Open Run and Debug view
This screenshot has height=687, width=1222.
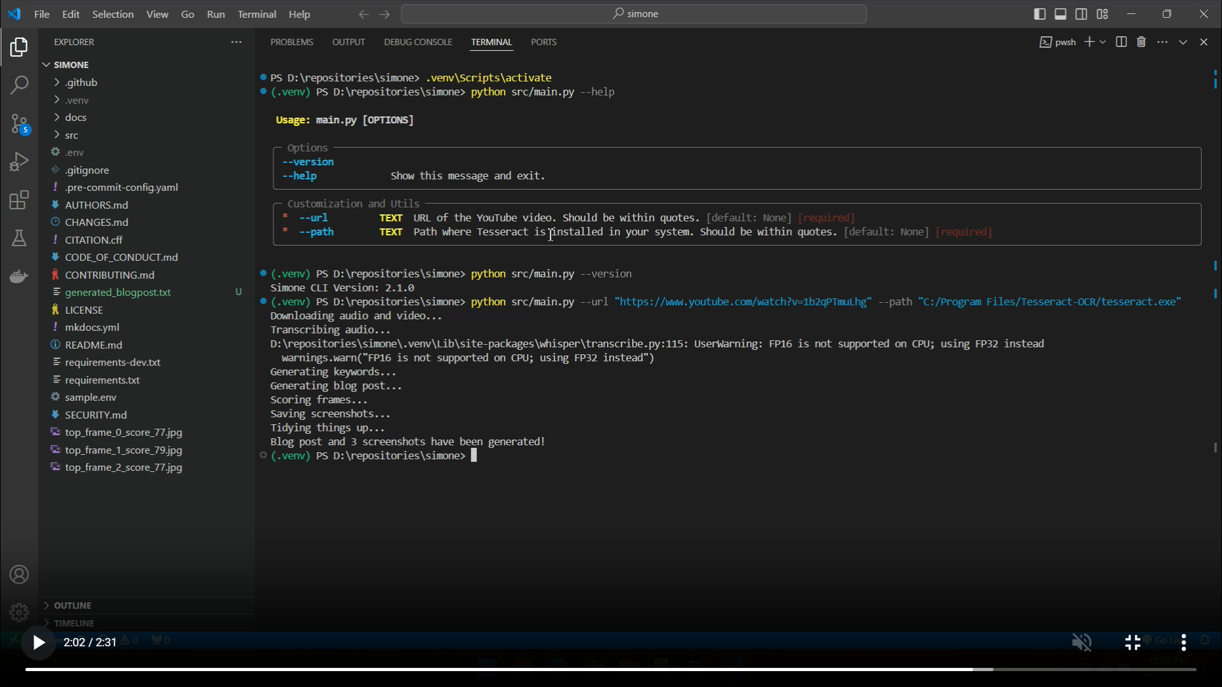click(19, 162)
